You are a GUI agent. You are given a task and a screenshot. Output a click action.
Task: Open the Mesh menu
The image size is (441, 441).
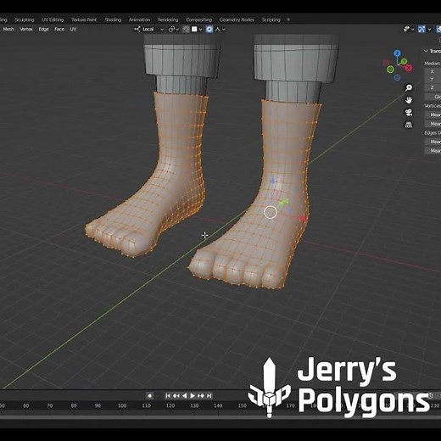(8, 29)
